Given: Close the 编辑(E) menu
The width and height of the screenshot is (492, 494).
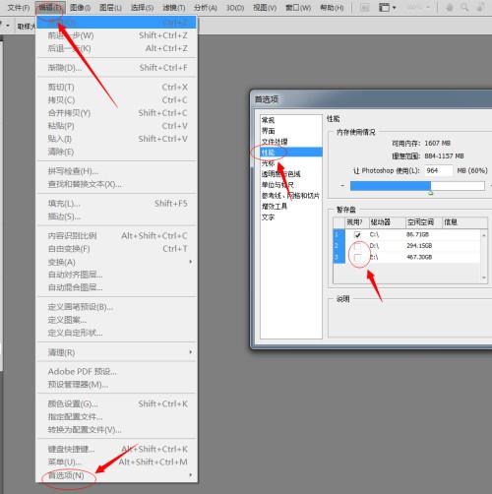Looking at the screenshot, I should pyautogui.click(x=50, y=8).
